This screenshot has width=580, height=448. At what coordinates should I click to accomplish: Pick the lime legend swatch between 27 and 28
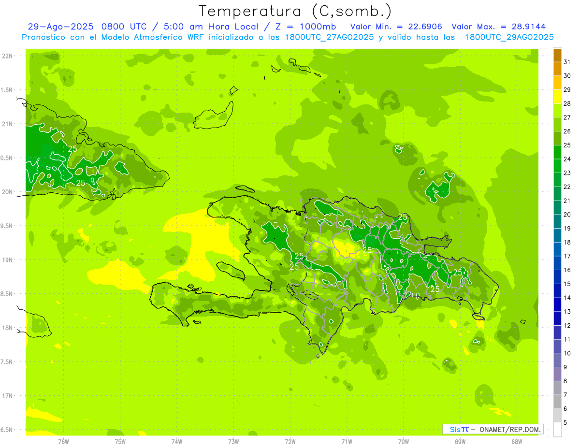pos(557,111)
